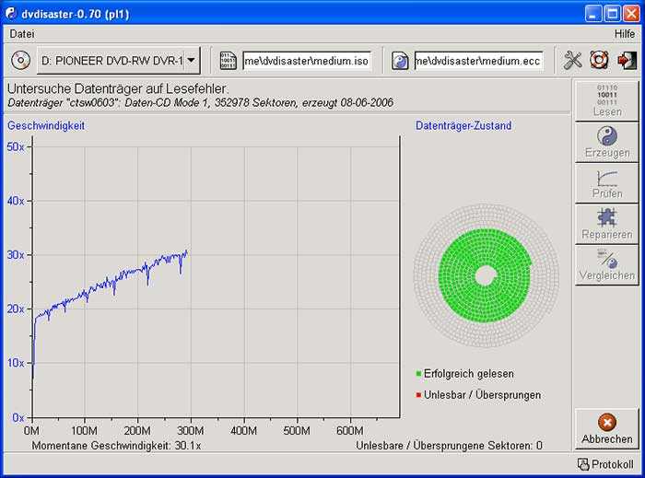Open preferences with the tools icon
This screenshot has height=478, width=645.
click(572, 61)
